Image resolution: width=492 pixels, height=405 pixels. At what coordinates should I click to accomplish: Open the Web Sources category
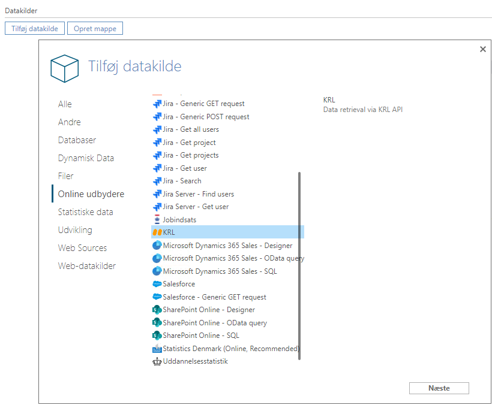(x=82, y=248)
